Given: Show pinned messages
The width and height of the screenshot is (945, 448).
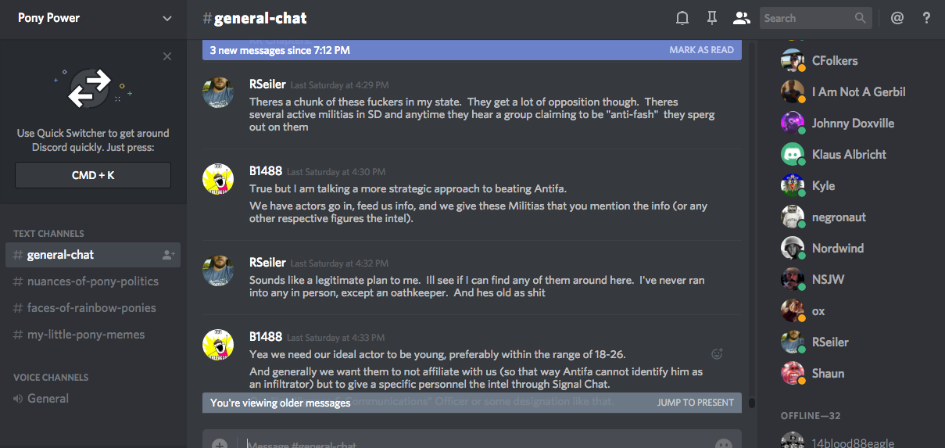Looking at the screenshot, I should click(711, 18).
